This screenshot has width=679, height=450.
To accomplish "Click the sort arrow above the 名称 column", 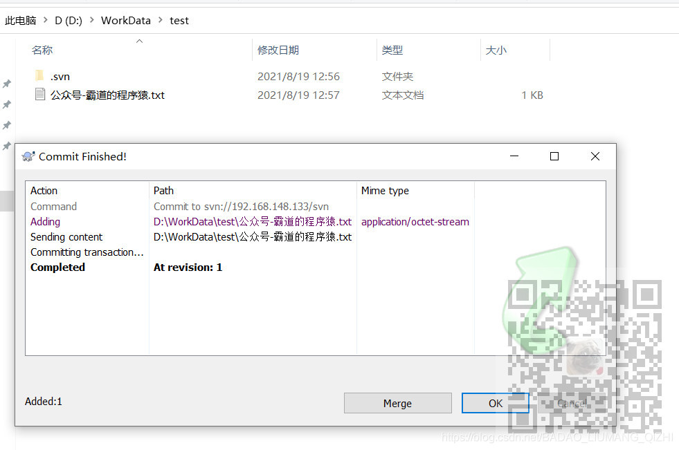I will tap(139, 41).
